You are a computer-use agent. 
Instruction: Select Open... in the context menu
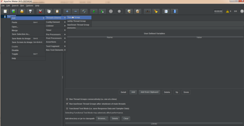coord(28,27)
